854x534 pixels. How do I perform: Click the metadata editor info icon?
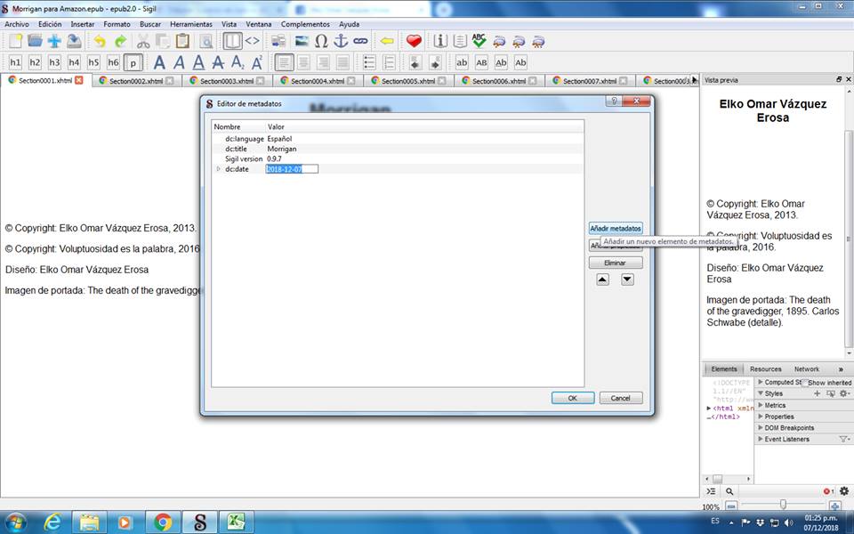(x=439, y=41)
